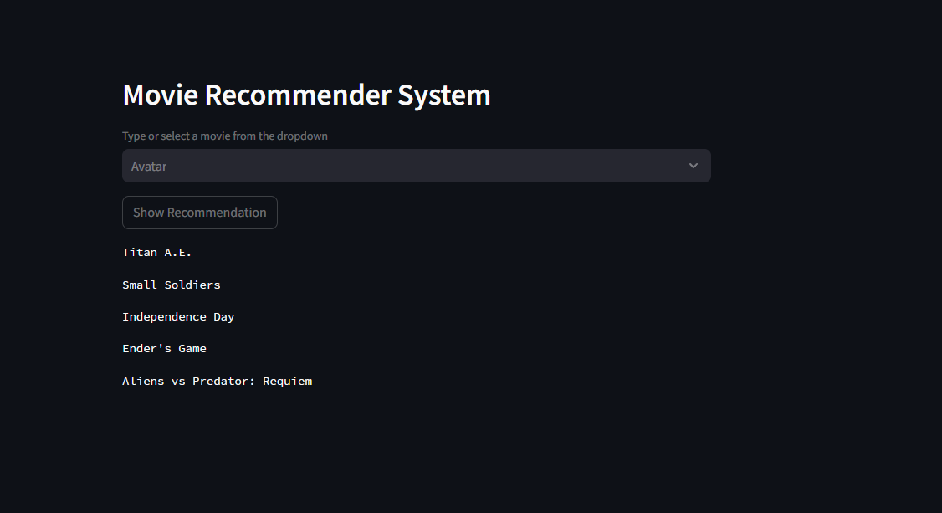This screenshot has width=942, height=513.
Task: Click the third recommended movie, Independence Day
Action: pyautogui.click(x=178, y=317)
